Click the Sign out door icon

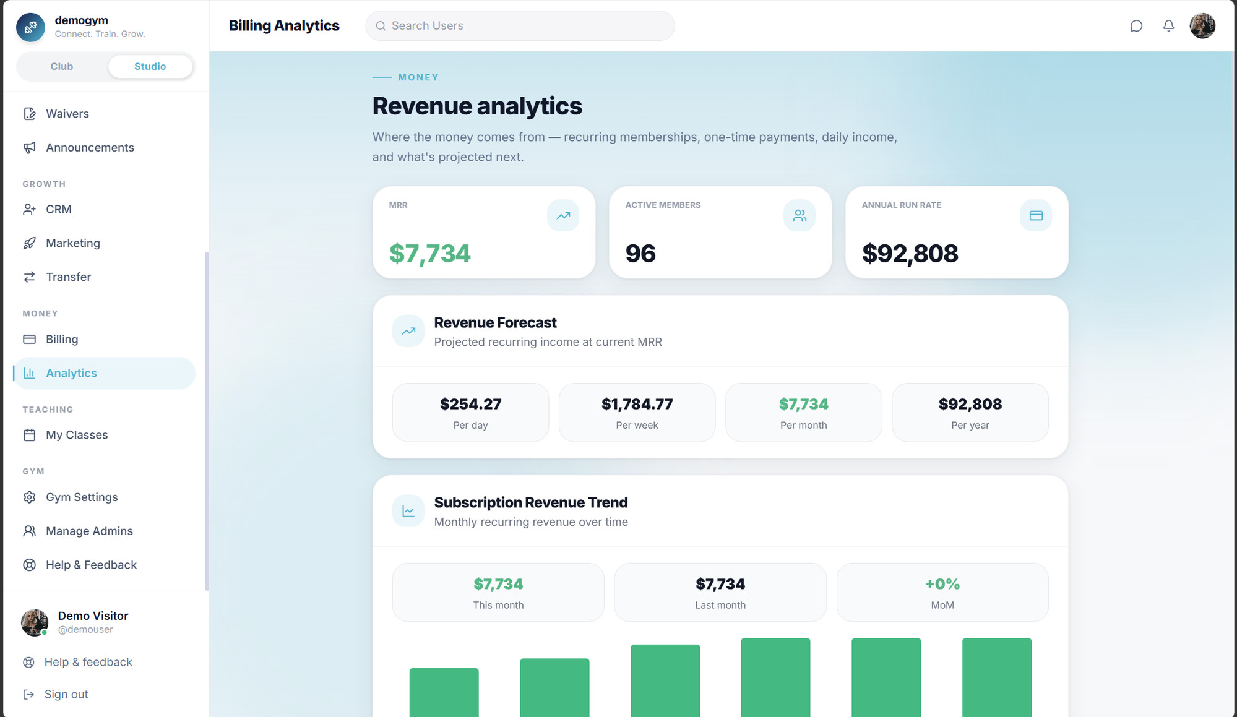click(x=28, y=694)
